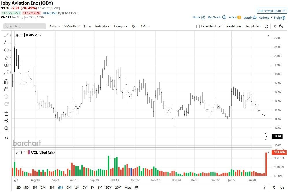Select the Max range tab

127,188
